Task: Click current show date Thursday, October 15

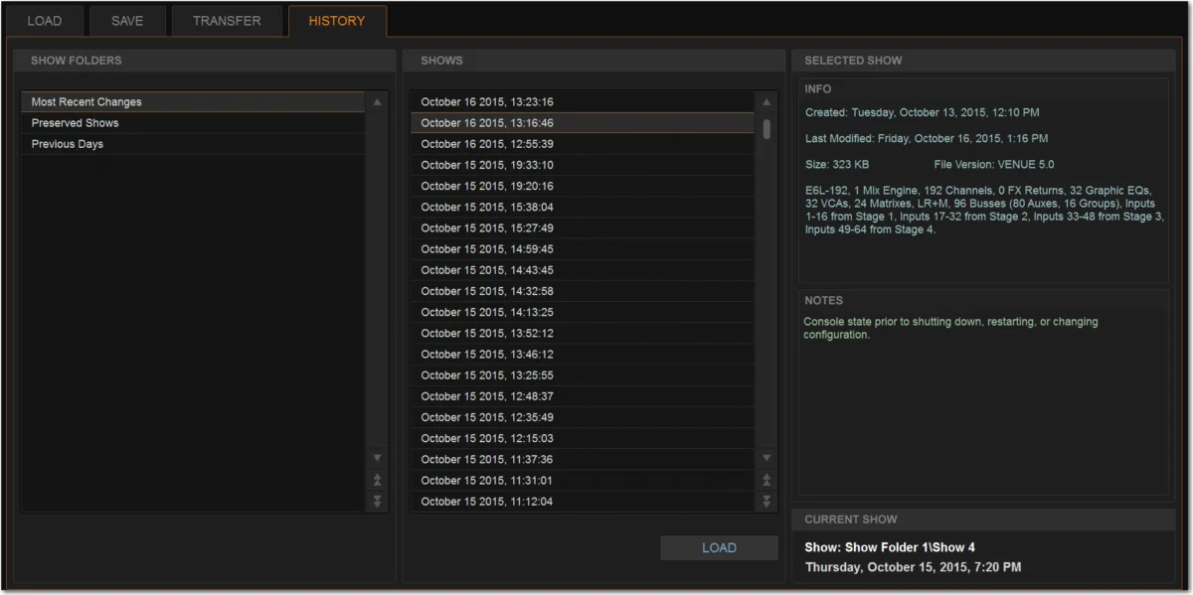Action: coord(913,567)
